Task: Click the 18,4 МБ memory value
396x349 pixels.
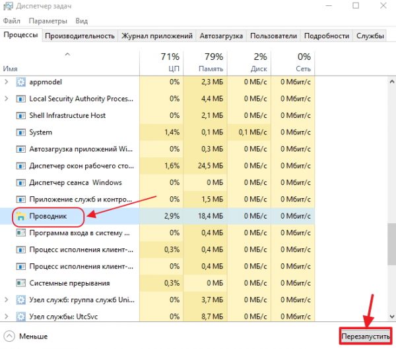Action: click(211, 216)
